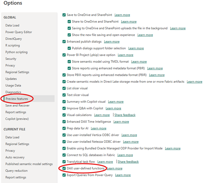Image resolution: width=211 pixels, height=183 pixels.
Task: Select Diagnostics options page
Action: [13, 92]
